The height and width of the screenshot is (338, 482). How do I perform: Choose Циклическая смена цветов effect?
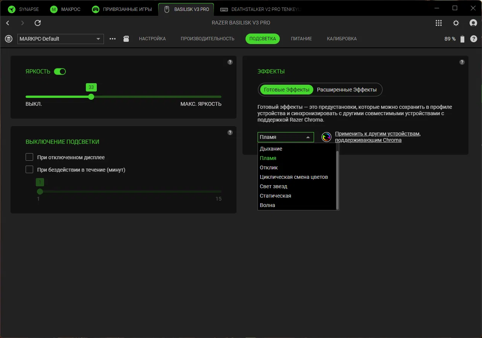pos(297,177)
